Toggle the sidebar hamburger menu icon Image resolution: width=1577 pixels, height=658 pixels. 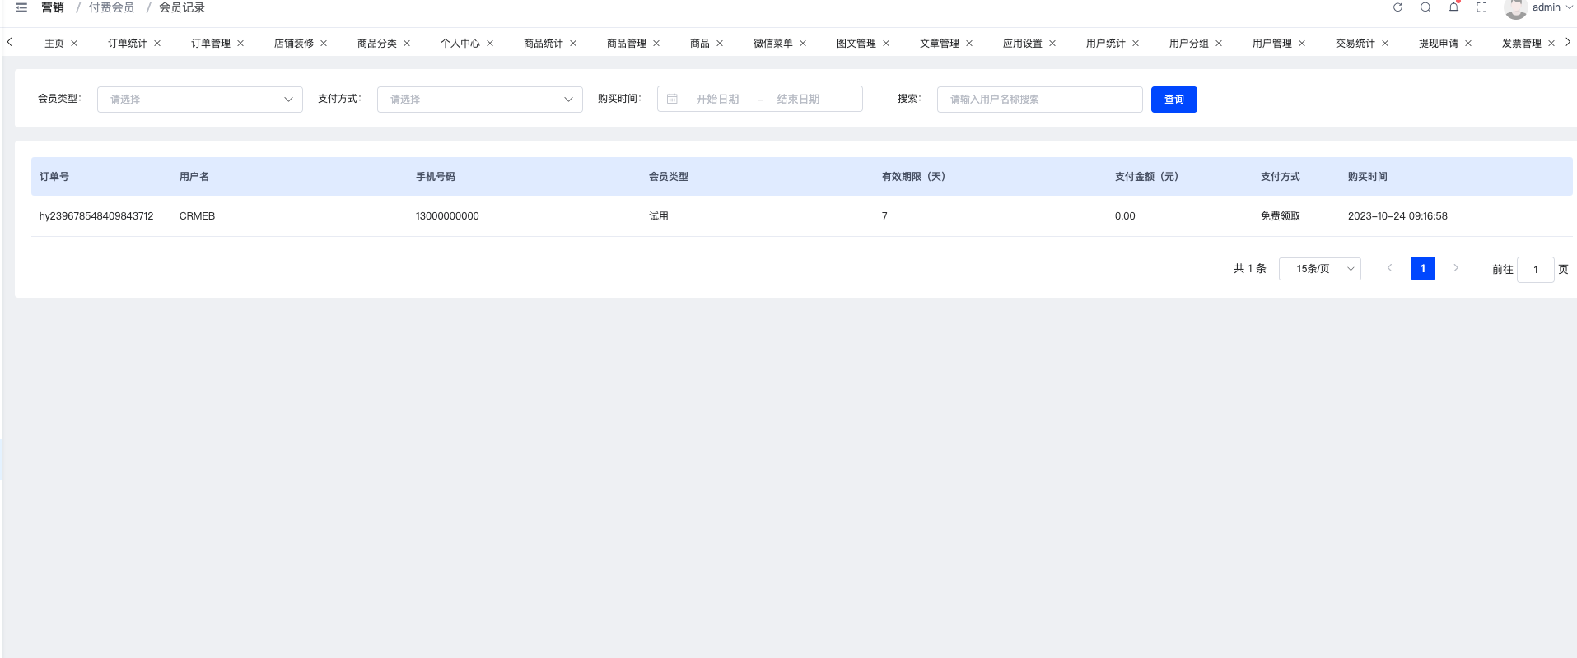[21, 7]
